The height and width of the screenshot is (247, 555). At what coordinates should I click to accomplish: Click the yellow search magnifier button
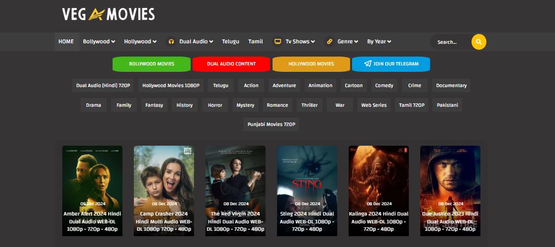click(478, 42)
